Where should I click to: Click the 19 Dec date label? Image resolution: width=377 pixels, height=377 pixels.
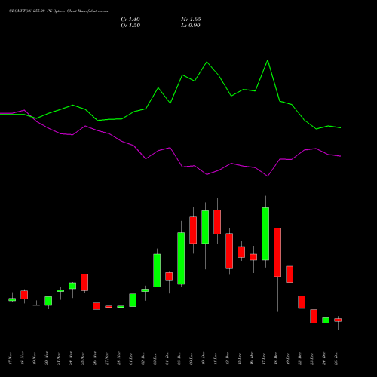[288, 359]
